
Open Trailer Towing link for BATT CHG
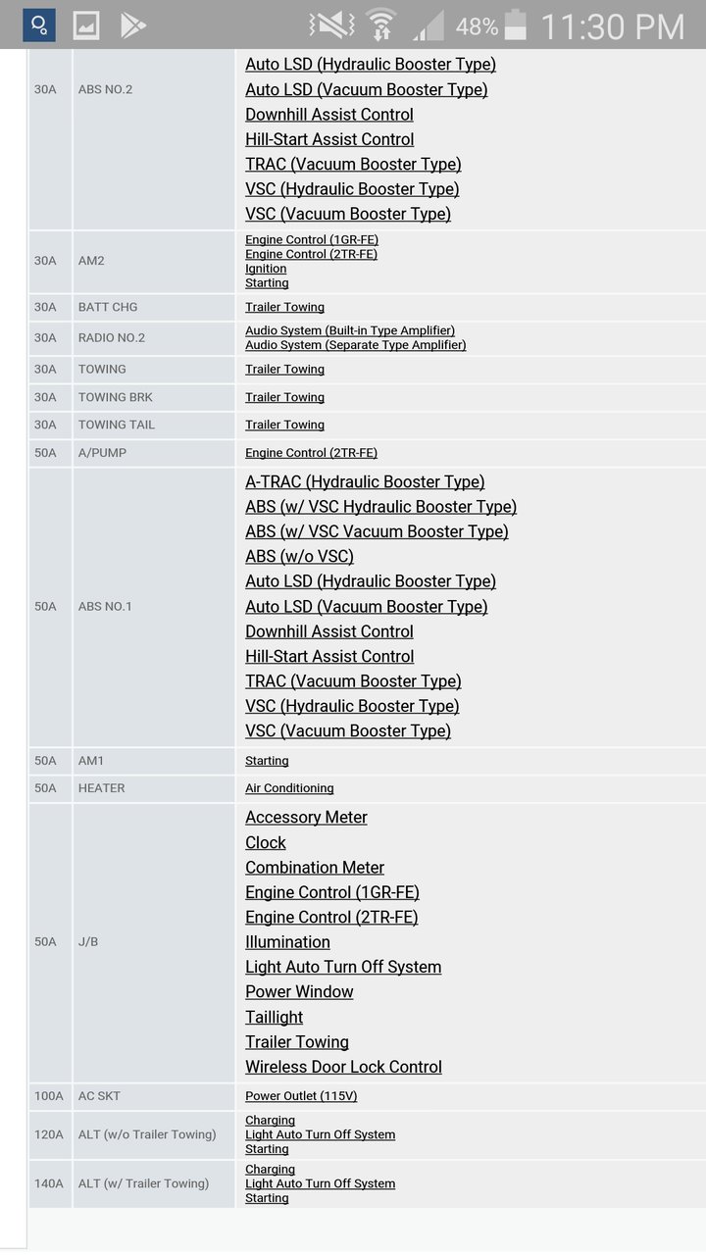coord(284,307)
